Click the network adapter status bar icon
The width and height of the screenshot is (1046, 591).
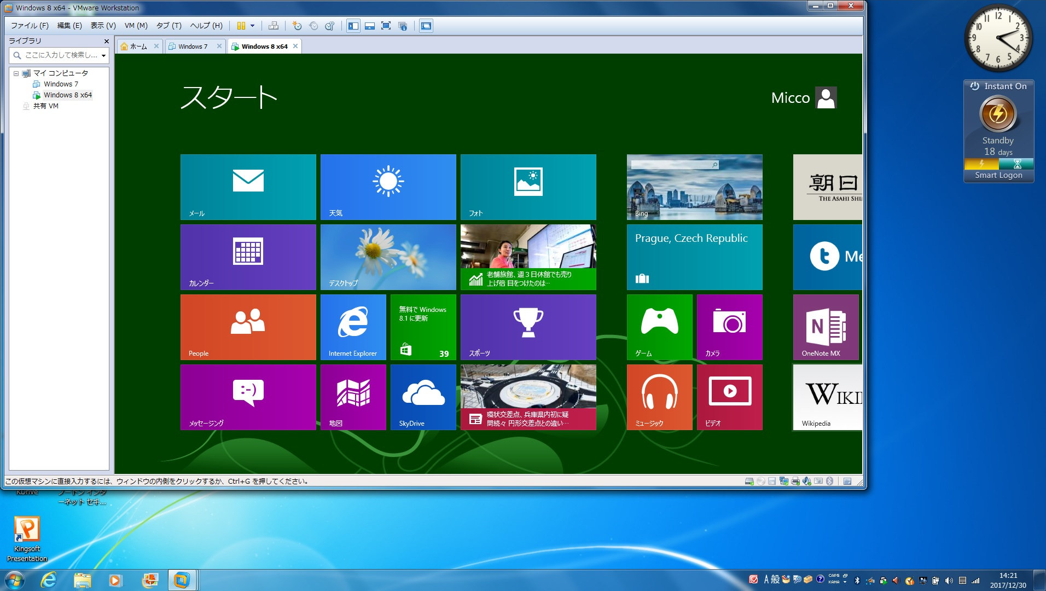coord(784,482)
